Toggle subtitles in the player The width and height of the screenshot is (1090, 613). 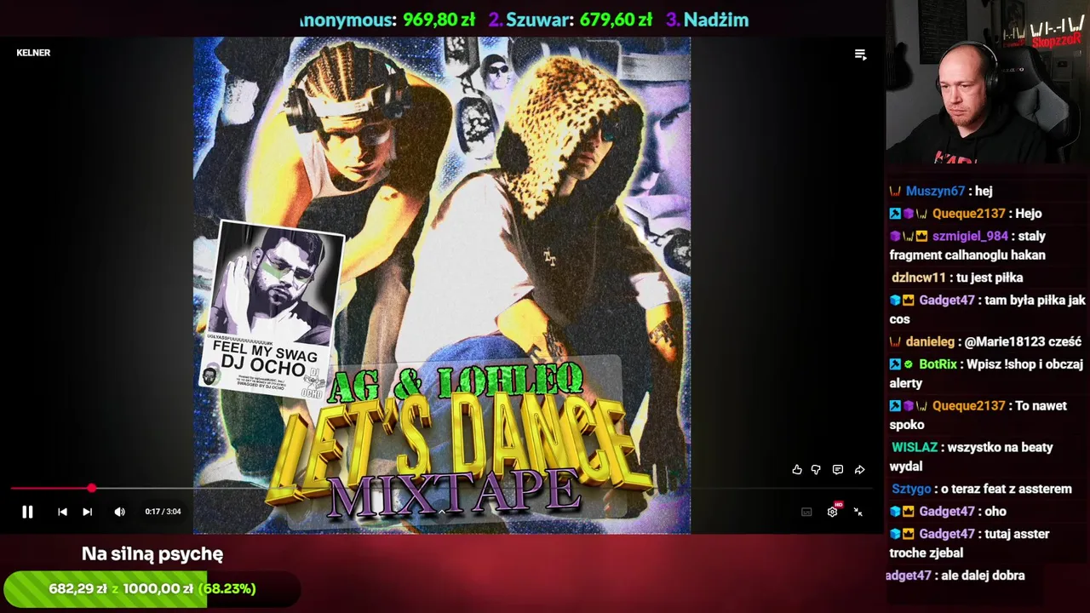806,512
